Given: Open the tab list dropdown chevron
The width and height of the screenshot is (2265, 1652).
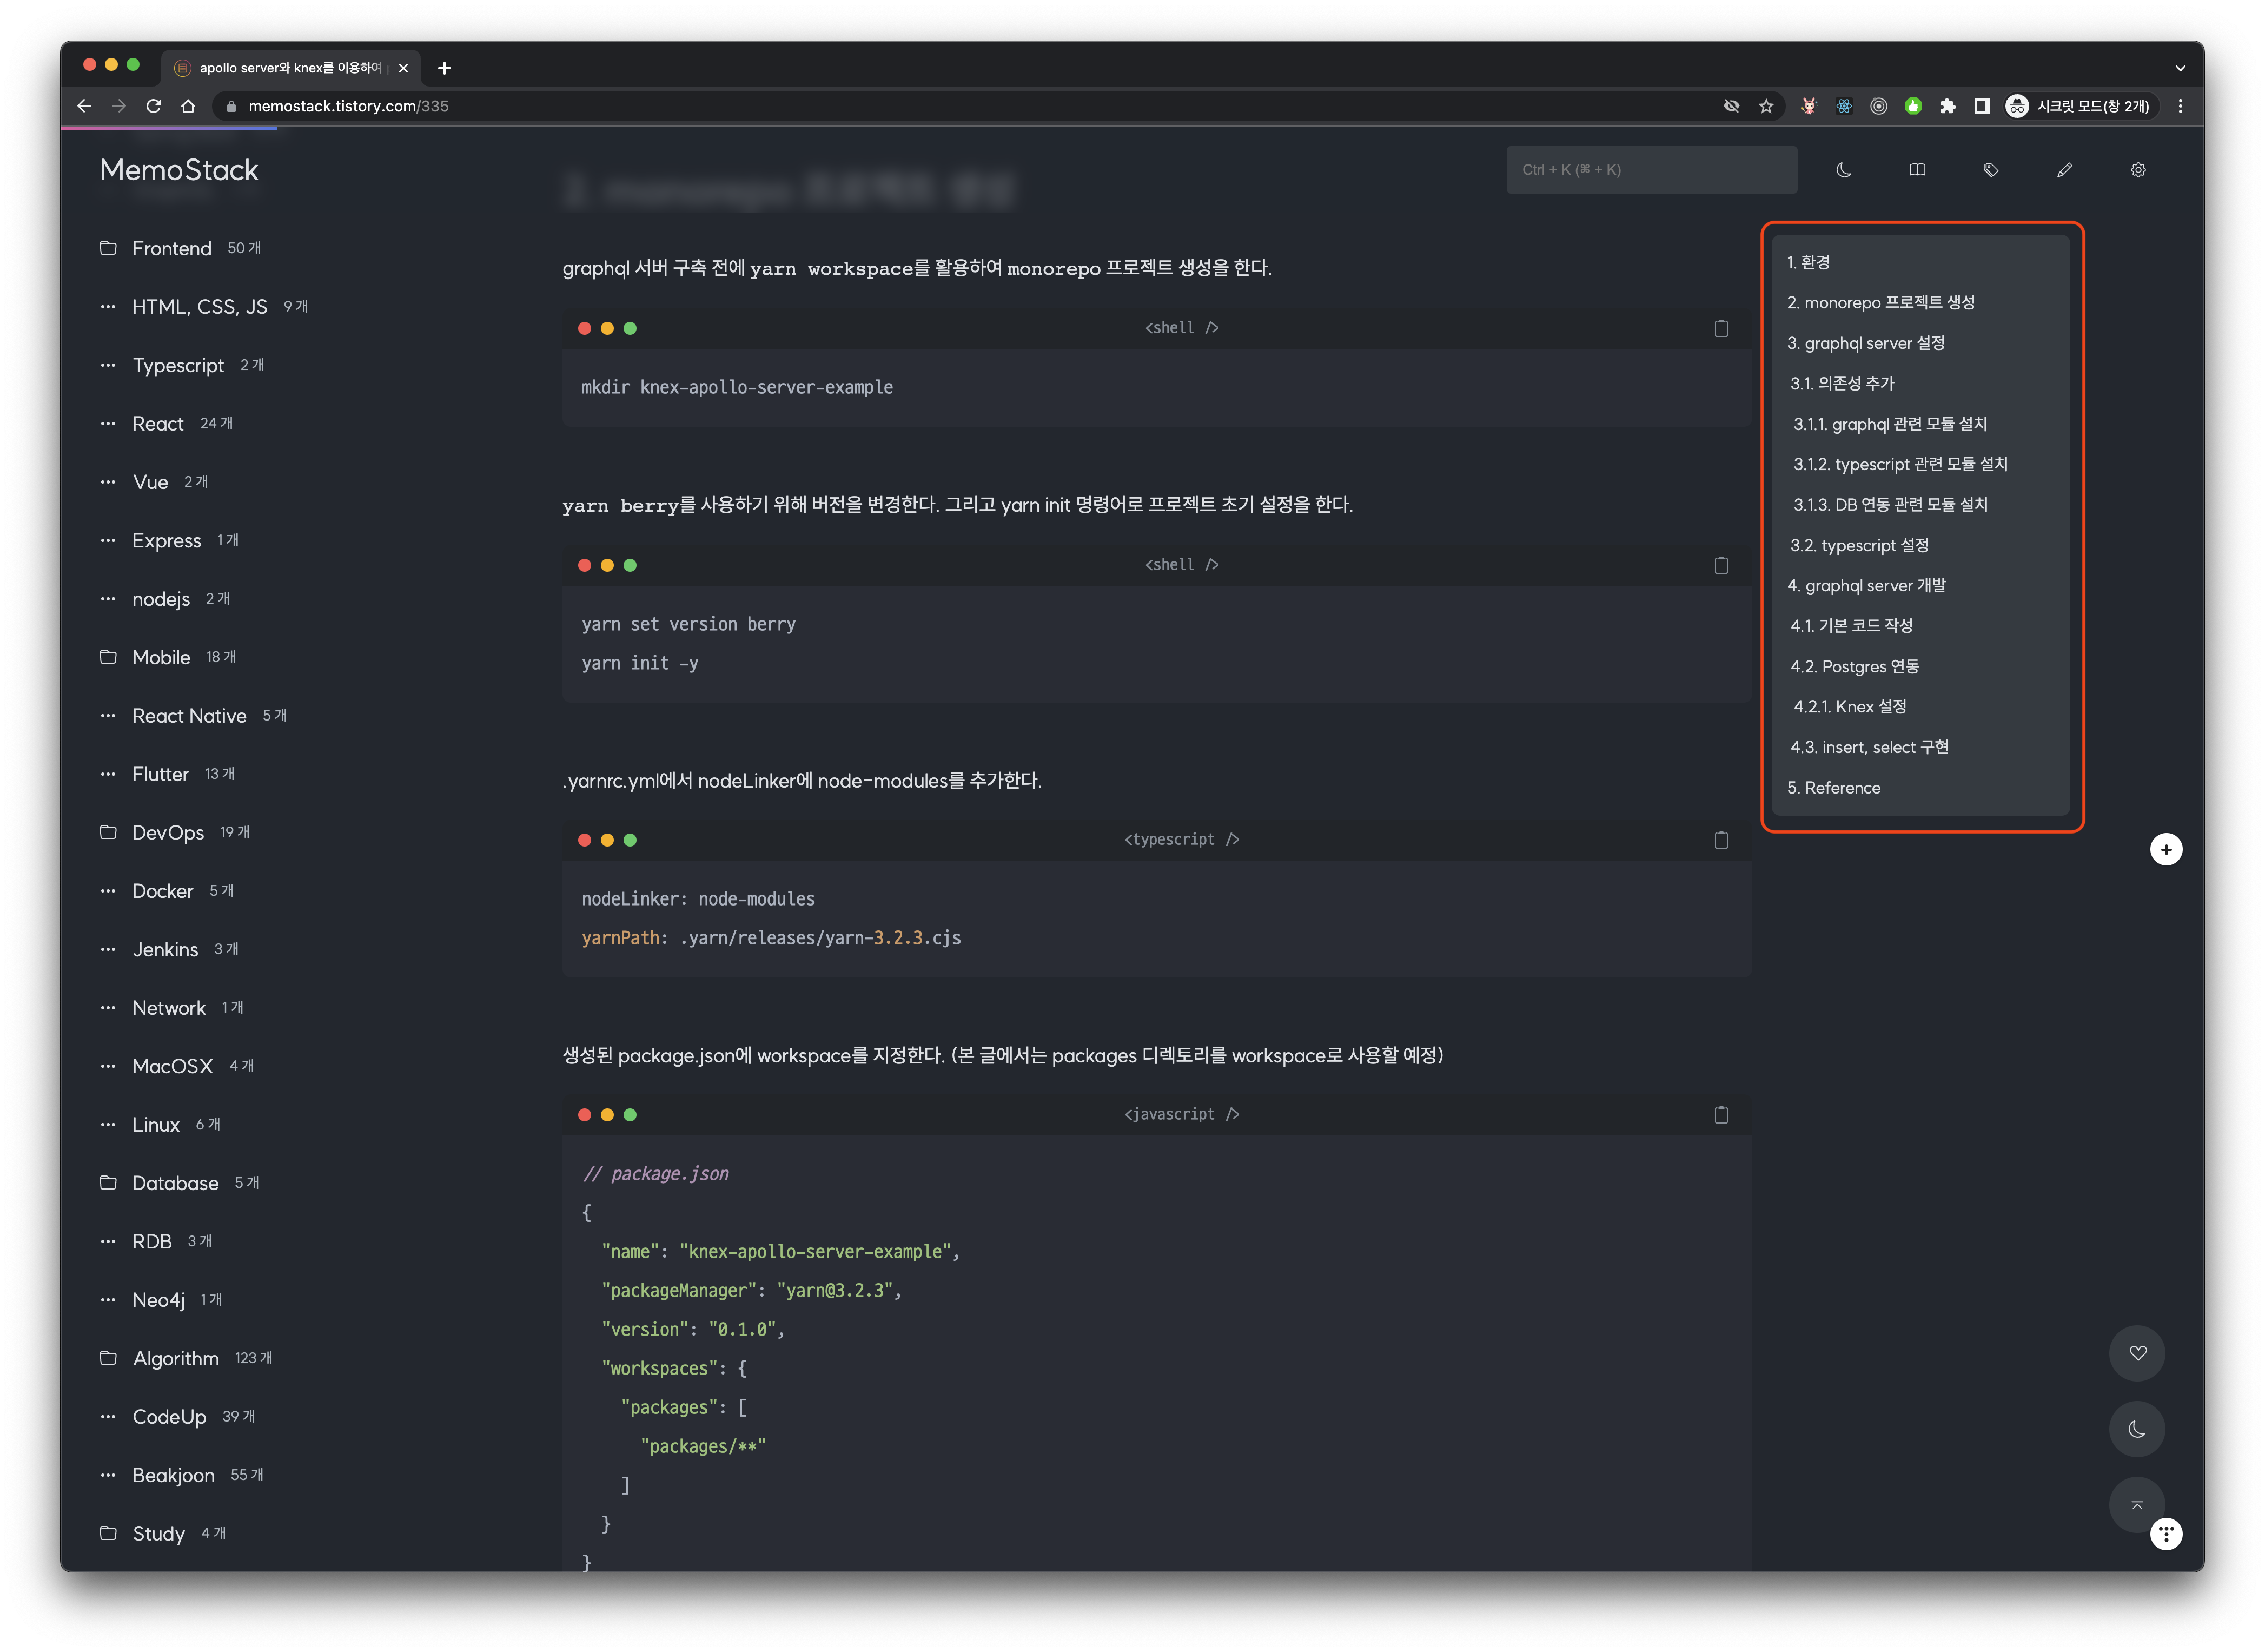Looking at the screenshot, I should 2179,68.
